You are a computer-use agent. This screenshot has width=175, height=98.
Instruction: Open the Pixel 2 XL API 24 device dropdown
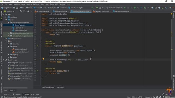[x=114, y=8]
